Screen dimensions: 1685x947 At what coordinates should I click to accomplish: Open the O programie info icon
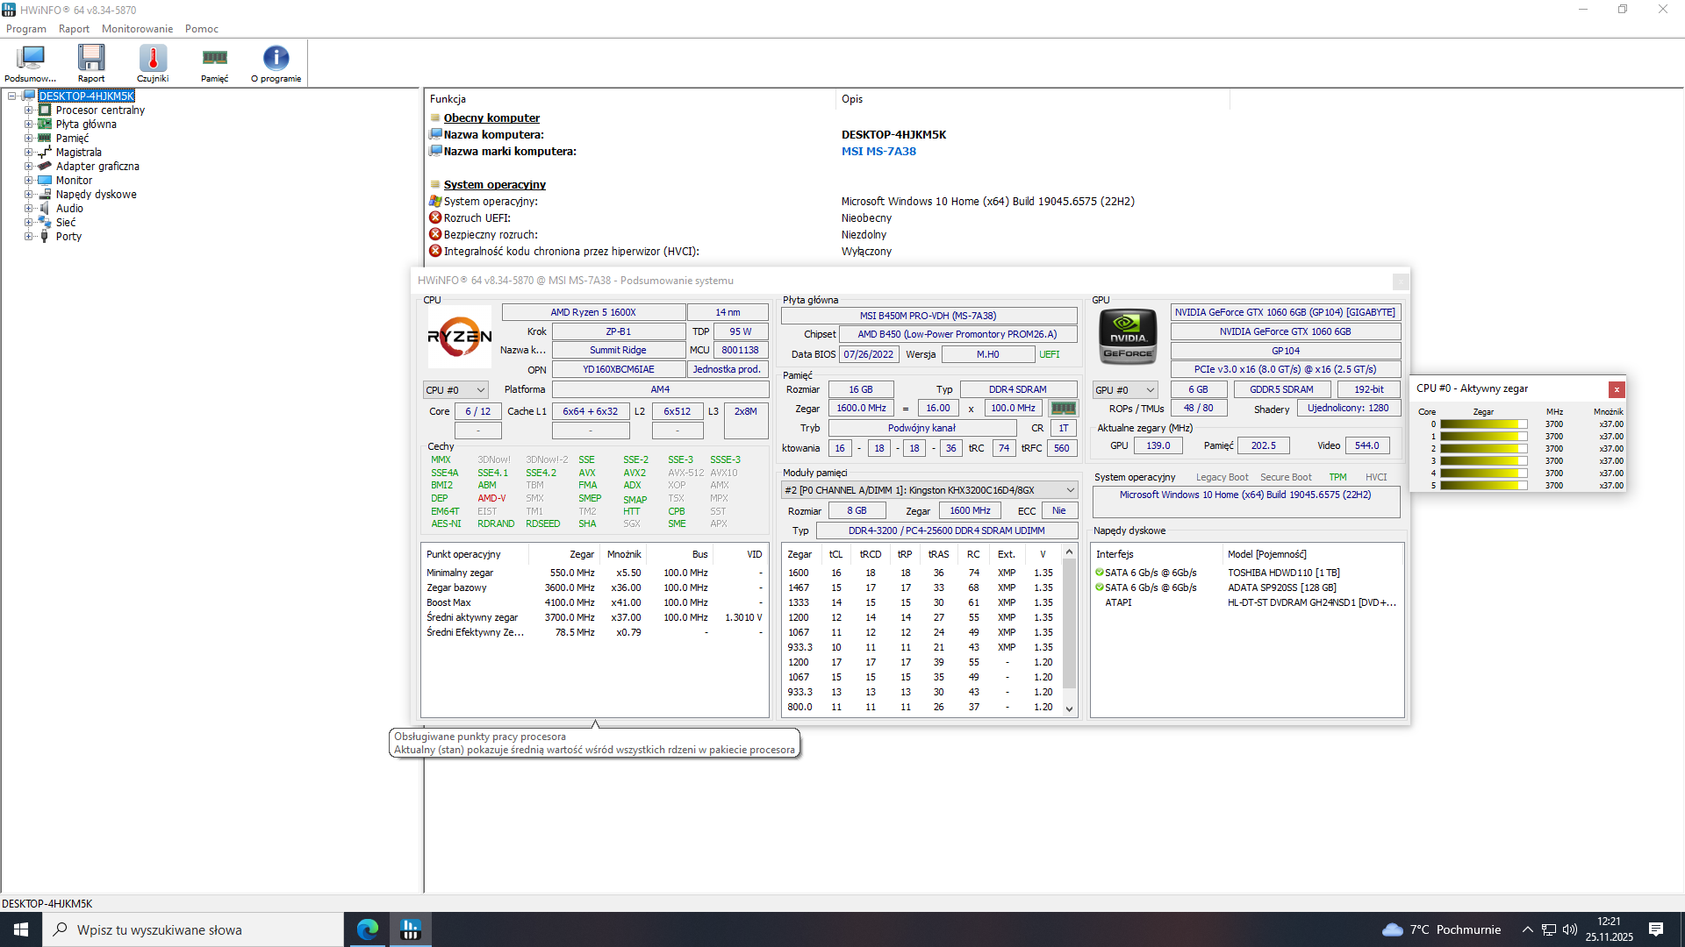point(276,59)
